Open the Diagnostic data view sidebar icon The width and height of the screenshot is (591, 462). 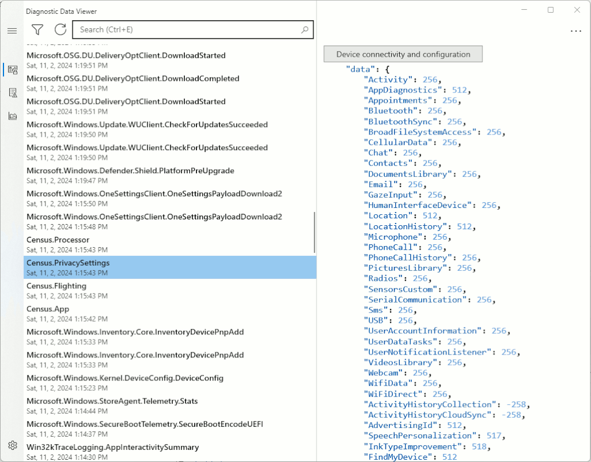pyautogui.click(x=13, y=70)
